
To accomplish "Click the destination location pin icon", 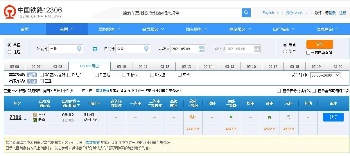I will pyautogui.click(x=146, y=49).
